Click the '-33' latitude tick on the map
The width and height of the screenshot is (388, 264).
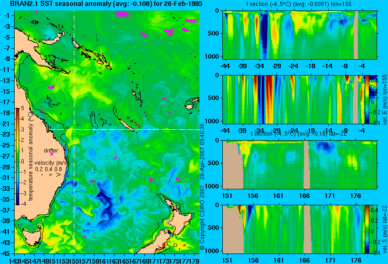click(5, 188)
